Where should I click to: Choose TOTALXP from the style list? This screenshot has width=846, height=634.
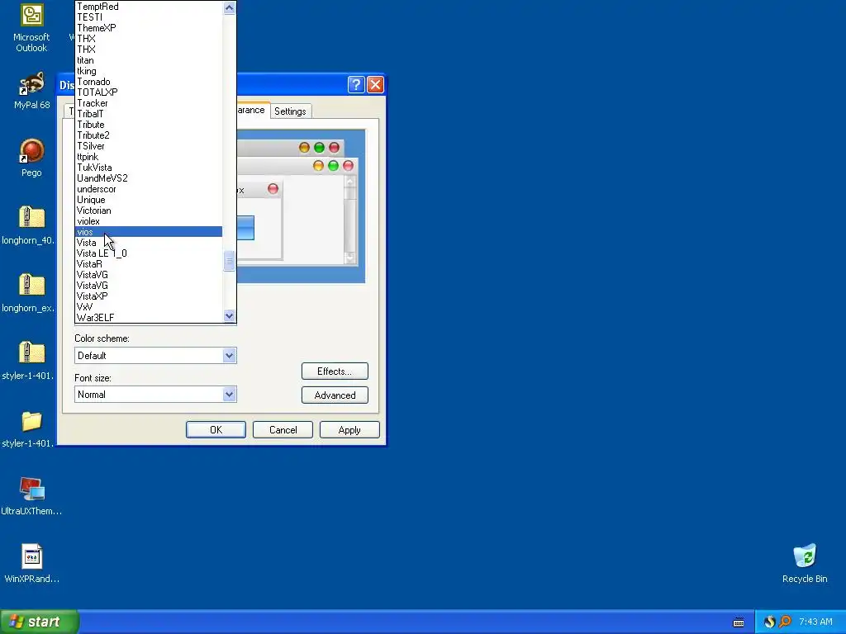pyautogui.click(x=149, y=92)
